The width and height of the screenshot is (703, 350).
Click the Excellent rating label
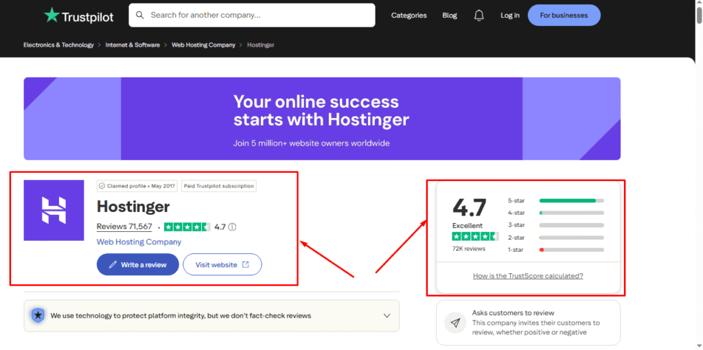(x=468, y=225)
